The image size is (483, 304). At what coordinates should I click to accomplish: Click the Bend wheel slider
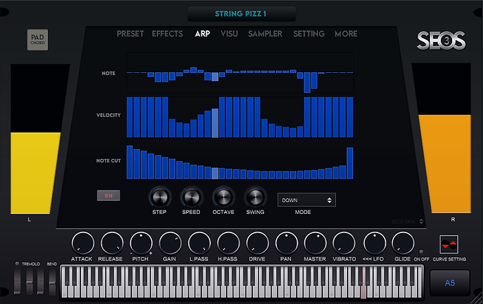[51, 282]
